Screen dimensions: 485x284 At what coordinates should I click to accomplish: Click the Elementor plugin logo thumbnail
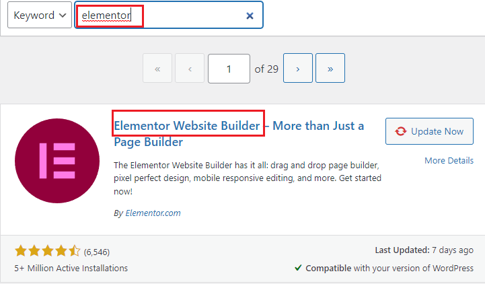coord(57,161)
